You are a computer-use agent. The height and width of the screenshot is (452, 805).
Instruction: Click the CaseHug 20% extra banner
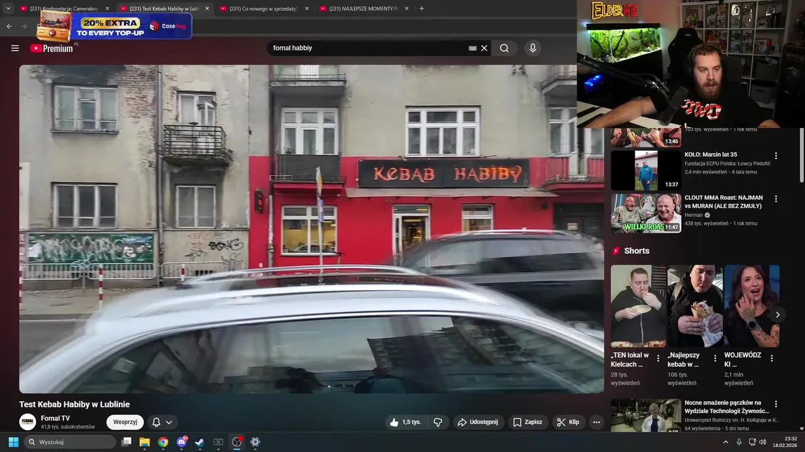point(114,26)
